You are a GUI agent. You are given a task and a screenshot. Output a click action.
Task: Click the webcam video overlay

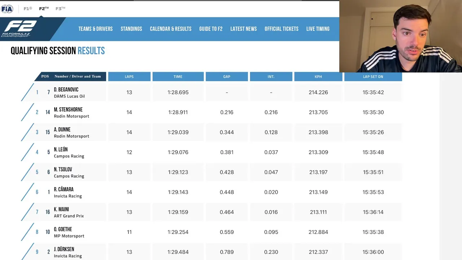pos(401,36)
